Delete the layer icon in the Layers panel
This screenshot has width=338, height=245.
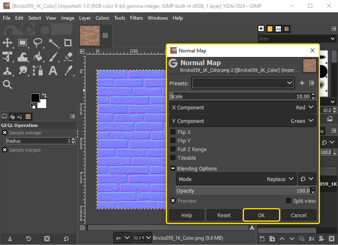(x=332, y=238)
